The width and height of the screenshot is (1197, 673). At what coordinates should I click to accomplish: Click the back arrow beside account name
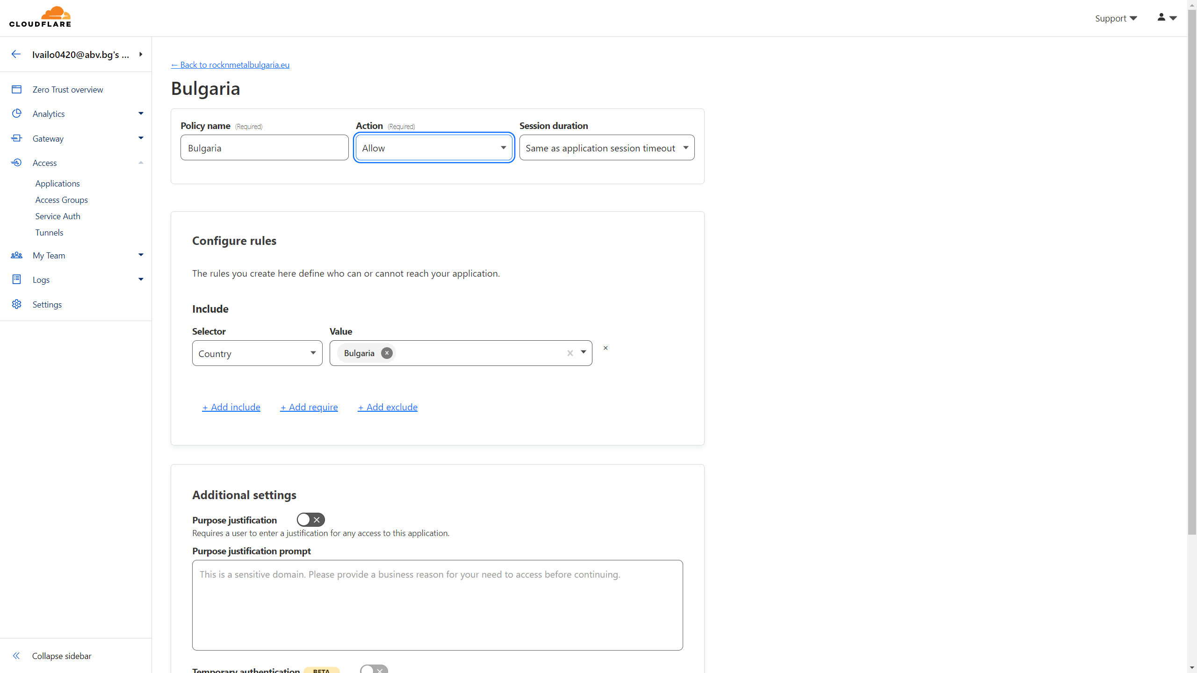point(16,54)
